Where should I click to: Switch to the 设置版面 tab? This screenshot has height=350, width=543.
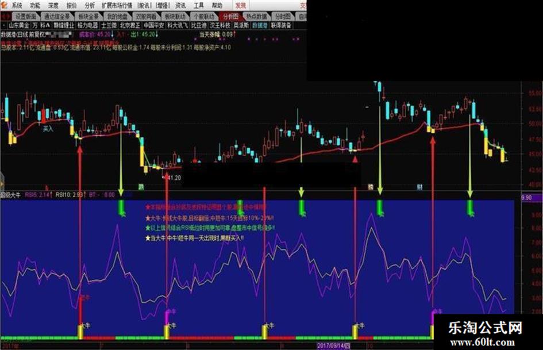coord(25,16)
